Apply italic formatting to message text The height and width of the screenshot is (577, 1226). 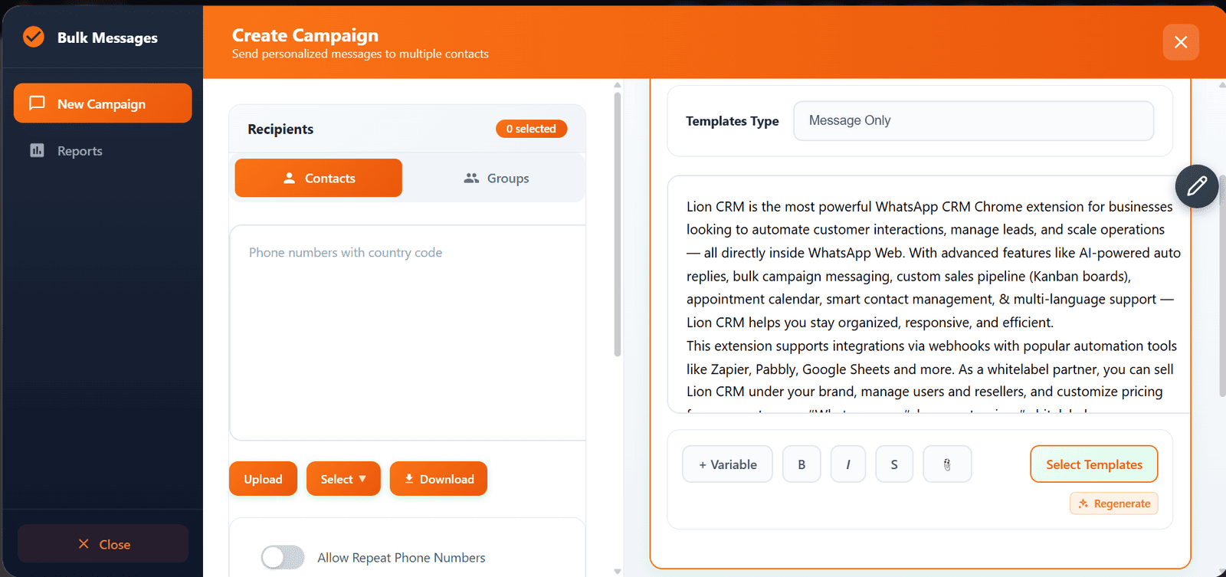tap(847, 464)
